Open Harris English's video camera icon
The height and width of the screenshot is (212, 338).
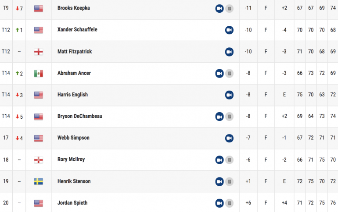[x=229, y=95]
